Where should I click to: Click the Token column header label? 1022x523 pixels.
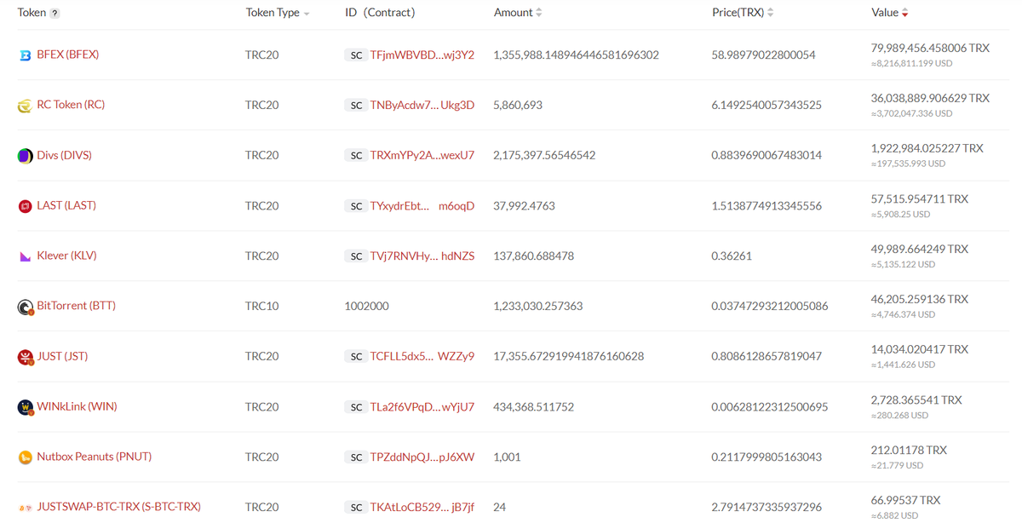pos(32,13)
